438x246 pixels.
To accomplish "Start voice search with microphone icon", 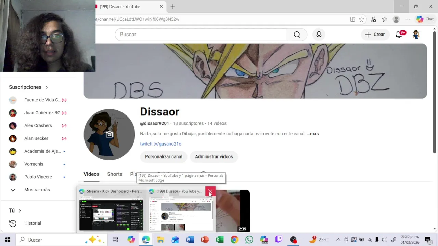I will (x=319, y=35).
